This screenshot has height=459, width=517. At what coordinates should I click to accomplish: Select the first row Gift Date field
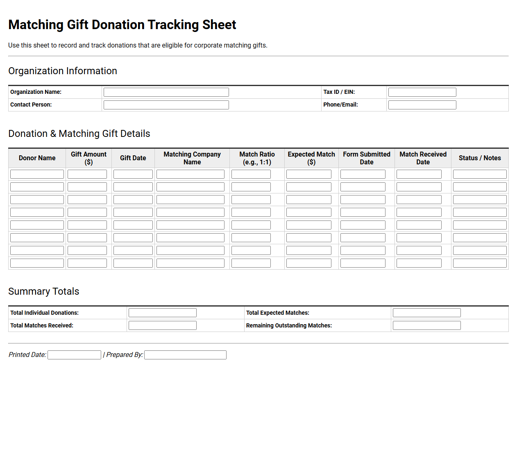tap(133, 174)
